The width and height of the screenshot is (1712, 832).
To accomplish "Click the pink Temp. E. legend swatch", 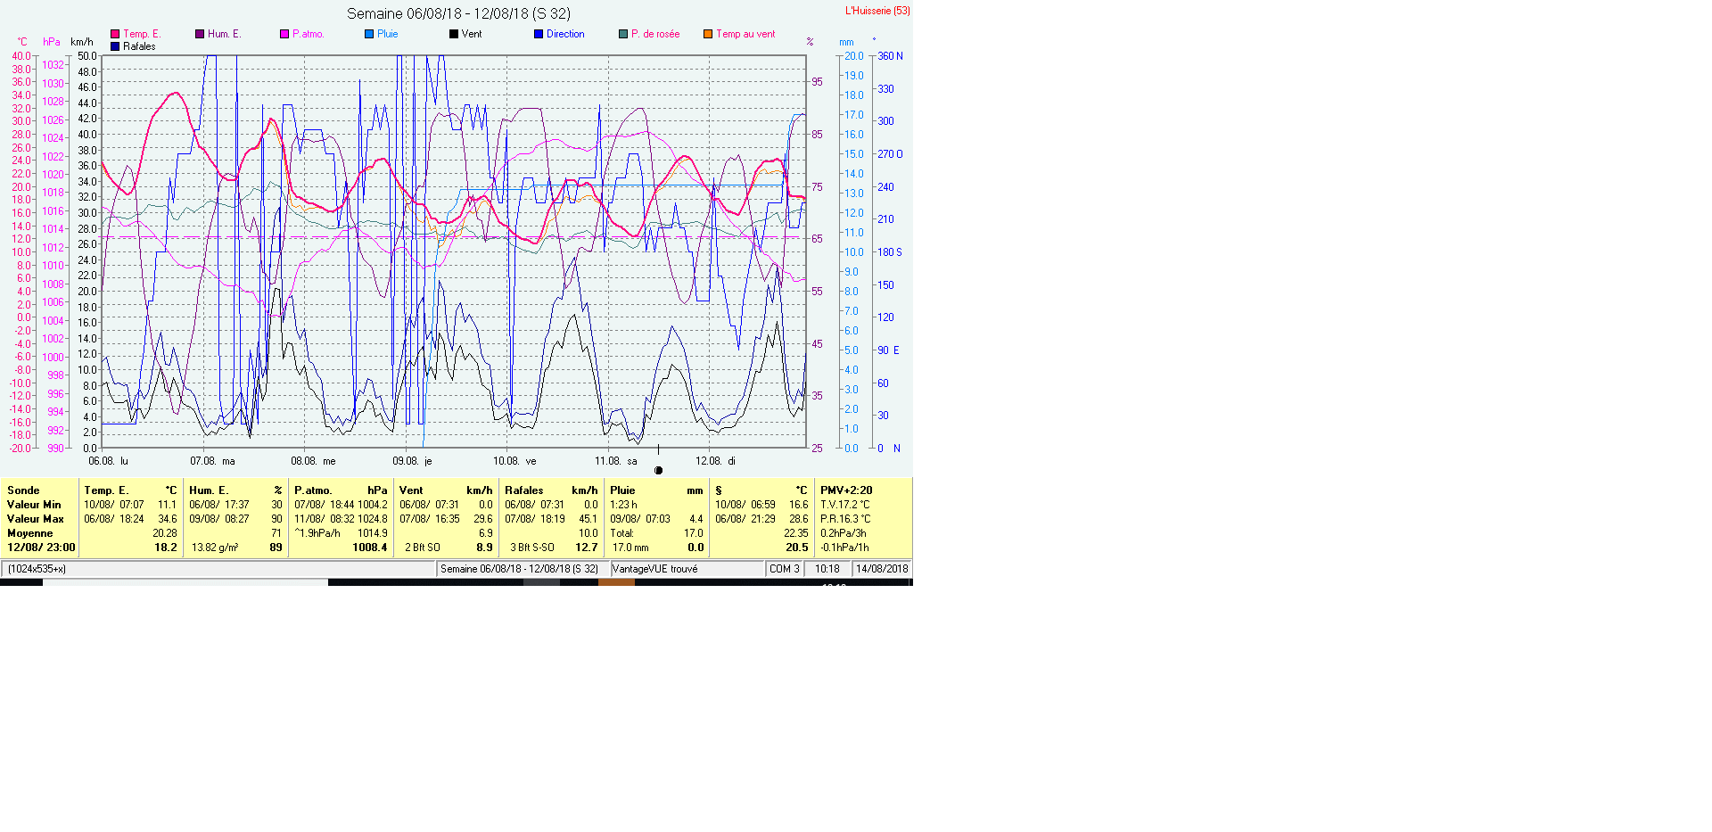I will pos(115,34).
